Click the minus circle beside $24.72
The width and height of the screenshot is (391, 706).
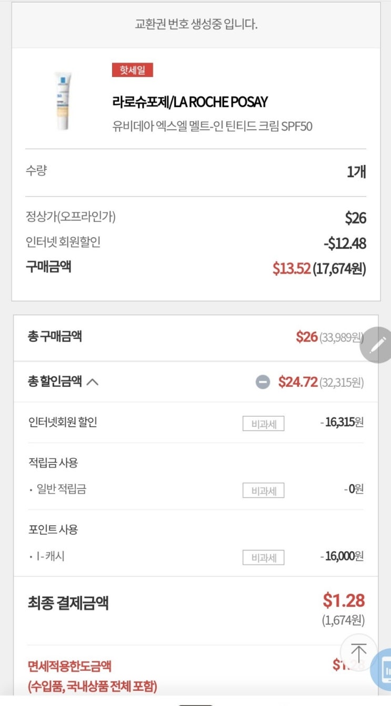coord(263,382)
